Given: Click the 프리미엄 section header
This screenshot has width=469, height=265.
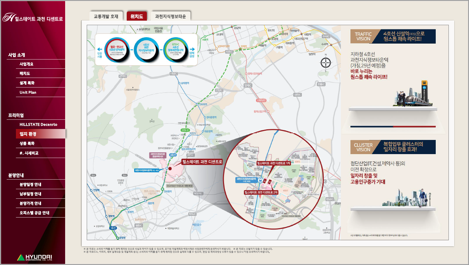Looking at the screenshot, I should (x=16, y=115).
